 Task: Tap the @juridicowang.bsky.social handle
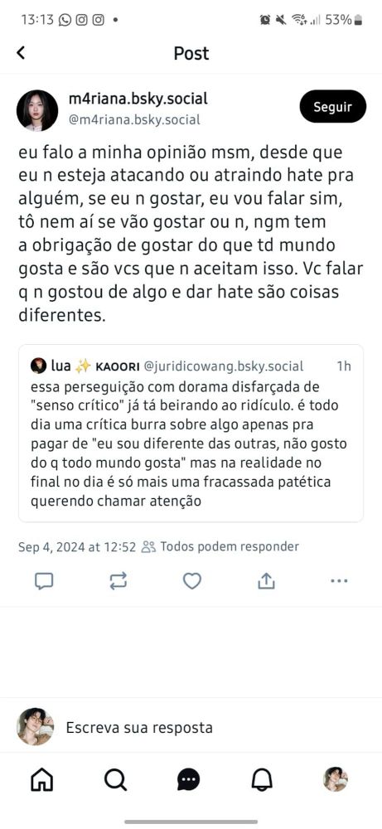pyautogui.click(x=224, y=366)
